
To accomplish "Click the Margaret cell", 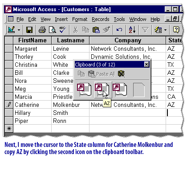I will pos(33,49).
